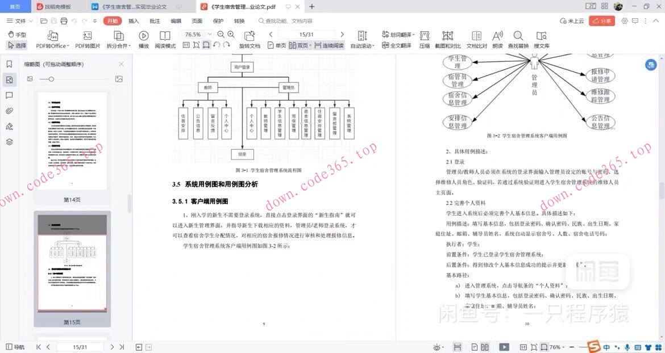Click the PDF转图片 conversion icon
This screenshot has width=665, height=353.
(x=87, y=40)
